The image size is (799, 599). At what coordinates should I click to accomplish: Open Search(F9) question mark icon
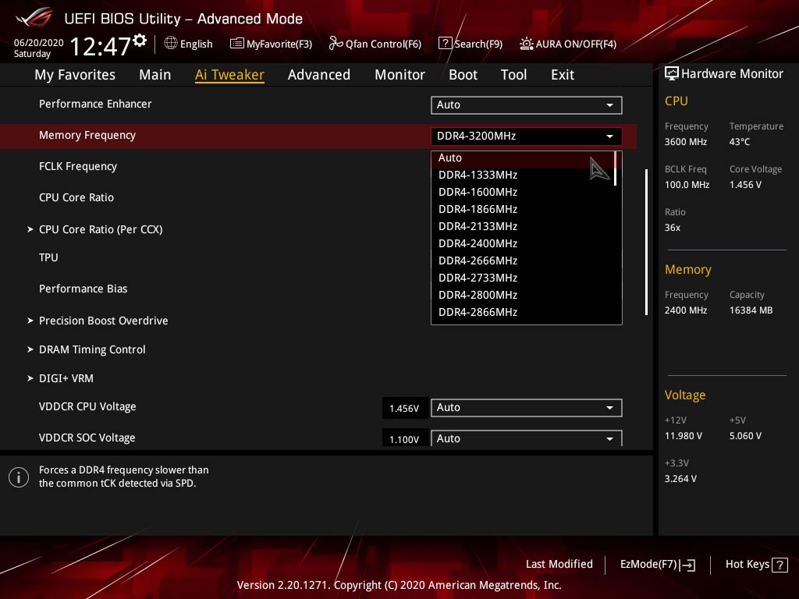pos(445,44)
